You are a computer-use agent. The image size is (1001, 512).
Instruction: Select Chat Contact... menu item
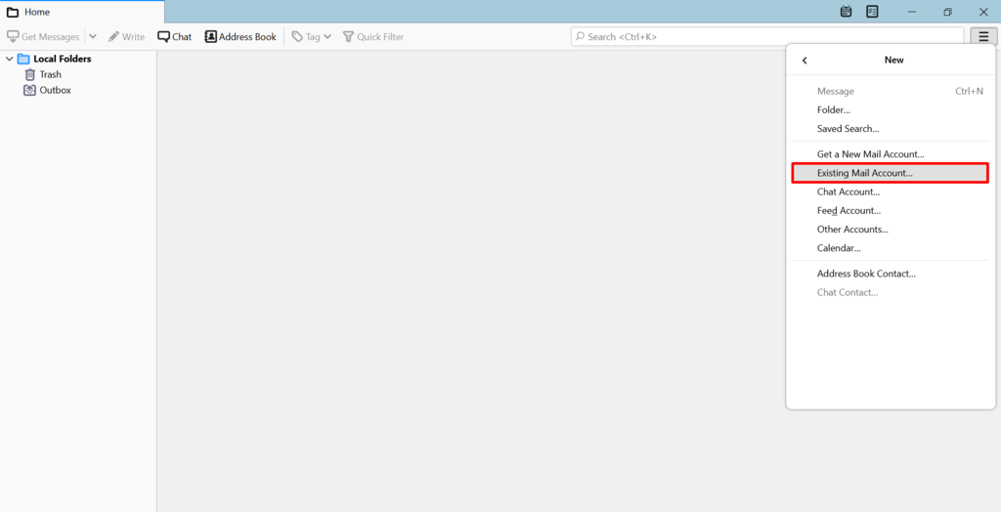point(891,292)
